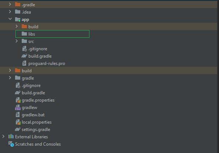Viewport: 219px width, 153px height.
Task: Click the orange .gradle folder icon
Action: coord(18,4)
